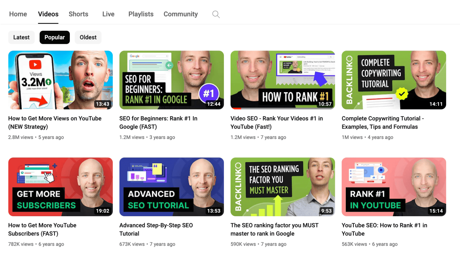This screenshot has width=460, height=263.
Task: Open 'How to Get More Views on YouTube' video
Action: [55, 122]
